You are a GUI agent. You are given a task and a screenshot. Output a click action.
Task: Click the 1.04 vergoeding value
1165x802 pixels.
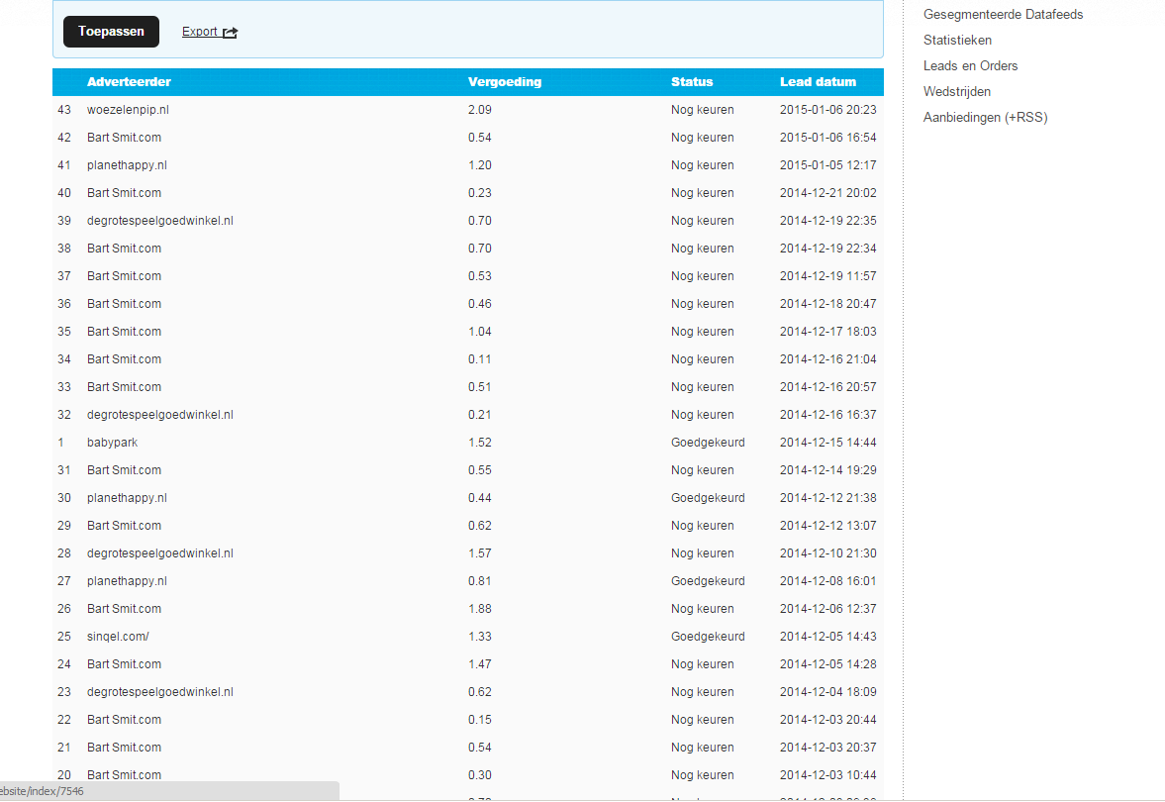coord(480,332)
